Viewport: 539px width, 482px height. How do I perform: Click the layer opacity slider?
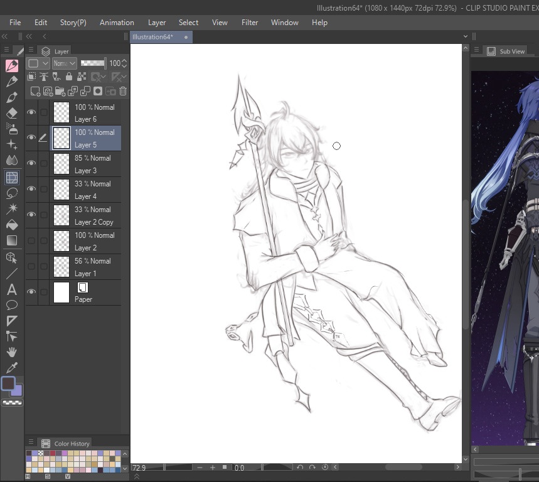tap(93, 63)
